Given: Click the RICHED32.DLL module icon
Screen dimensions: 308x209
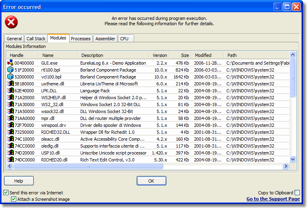Looking at the screenshot, I should pos(11,132).
